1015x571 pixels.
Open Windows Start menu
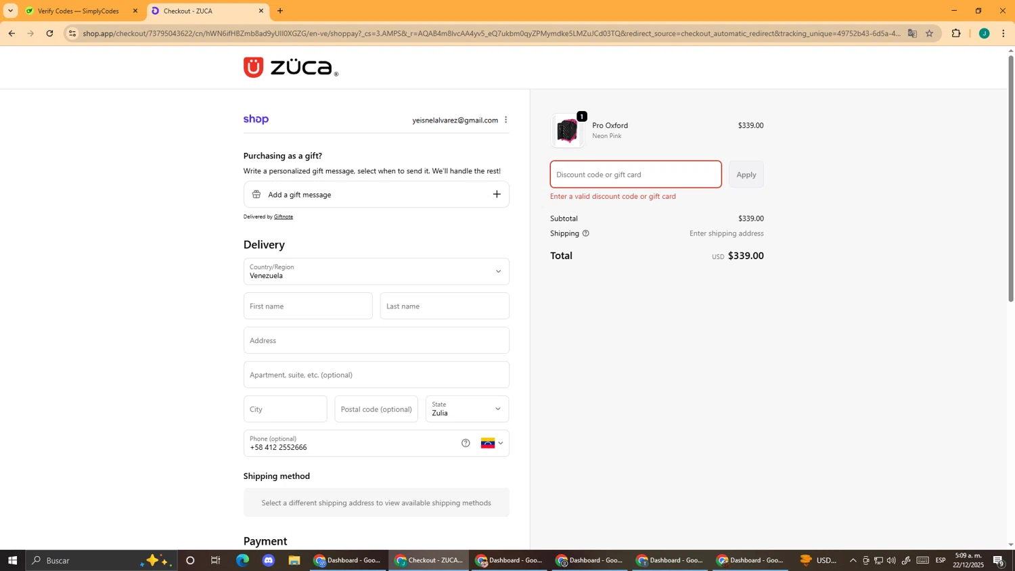point(12,560)
